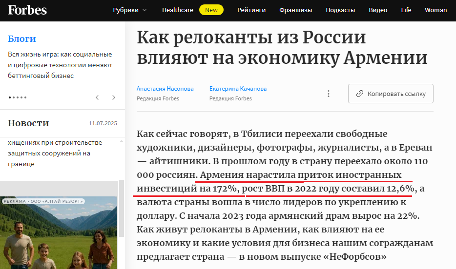456x269 pixels.
Task: Open the Алтай Резорт advertisement image
Action: point(59,233)
